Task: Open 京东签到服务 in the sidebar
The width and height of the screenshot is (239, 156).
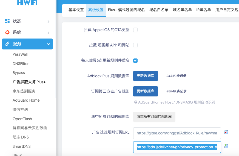Action: click(24, 91)
